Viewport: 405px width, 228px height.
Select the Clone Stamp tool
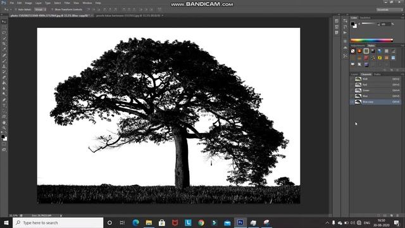pos(4,66)
